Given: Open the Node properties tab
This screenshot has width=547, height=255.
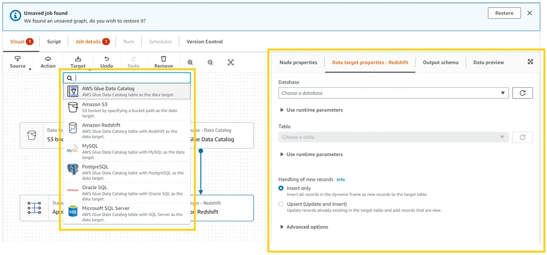Looking at the screenshot, I should pyautogui.click(x=298, y=62).
